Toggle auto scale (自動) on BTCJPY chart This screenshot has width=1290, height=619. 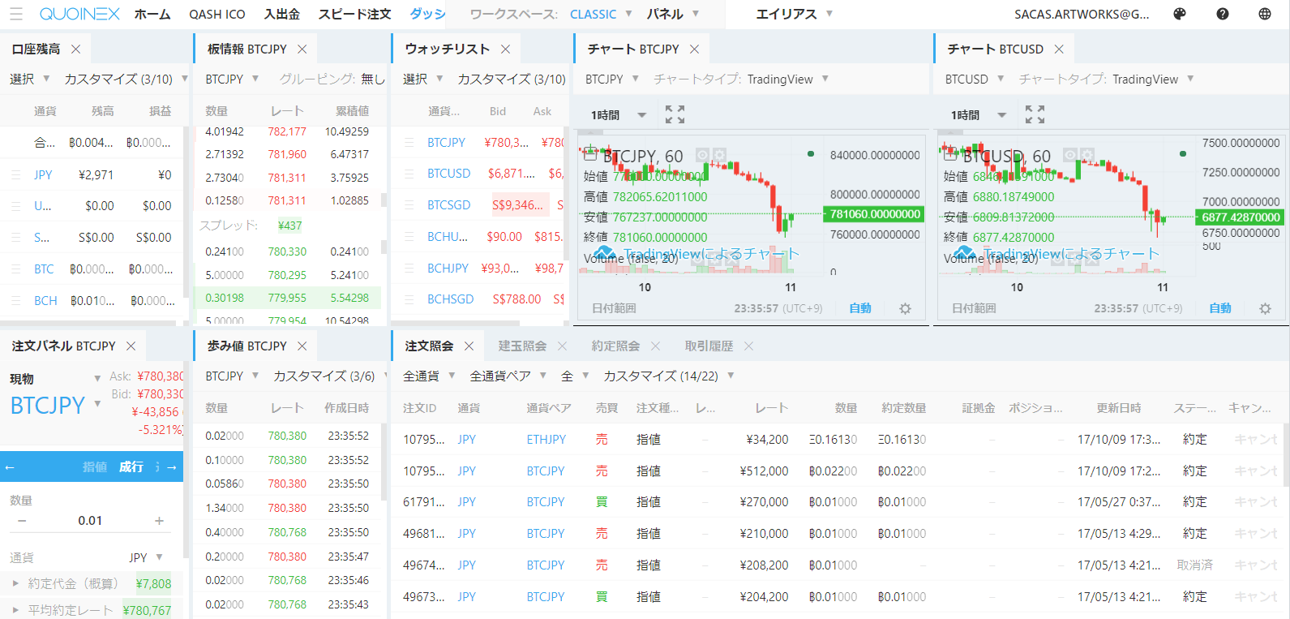click(860, 308)
